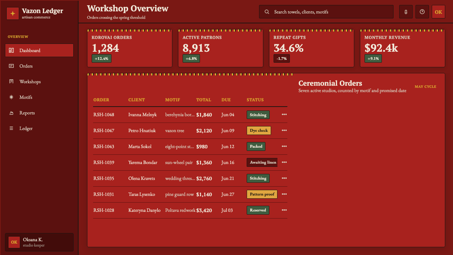Focus the search towels, clients, motifs field
The width and height of the screenshot is (453, 255).
coord(326,12)
